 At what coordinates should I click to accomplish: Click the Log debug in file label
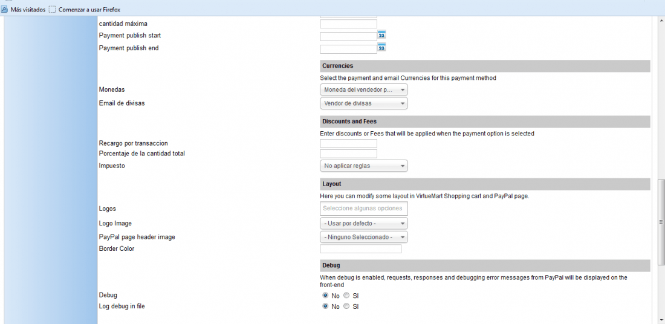pos(122,306)
